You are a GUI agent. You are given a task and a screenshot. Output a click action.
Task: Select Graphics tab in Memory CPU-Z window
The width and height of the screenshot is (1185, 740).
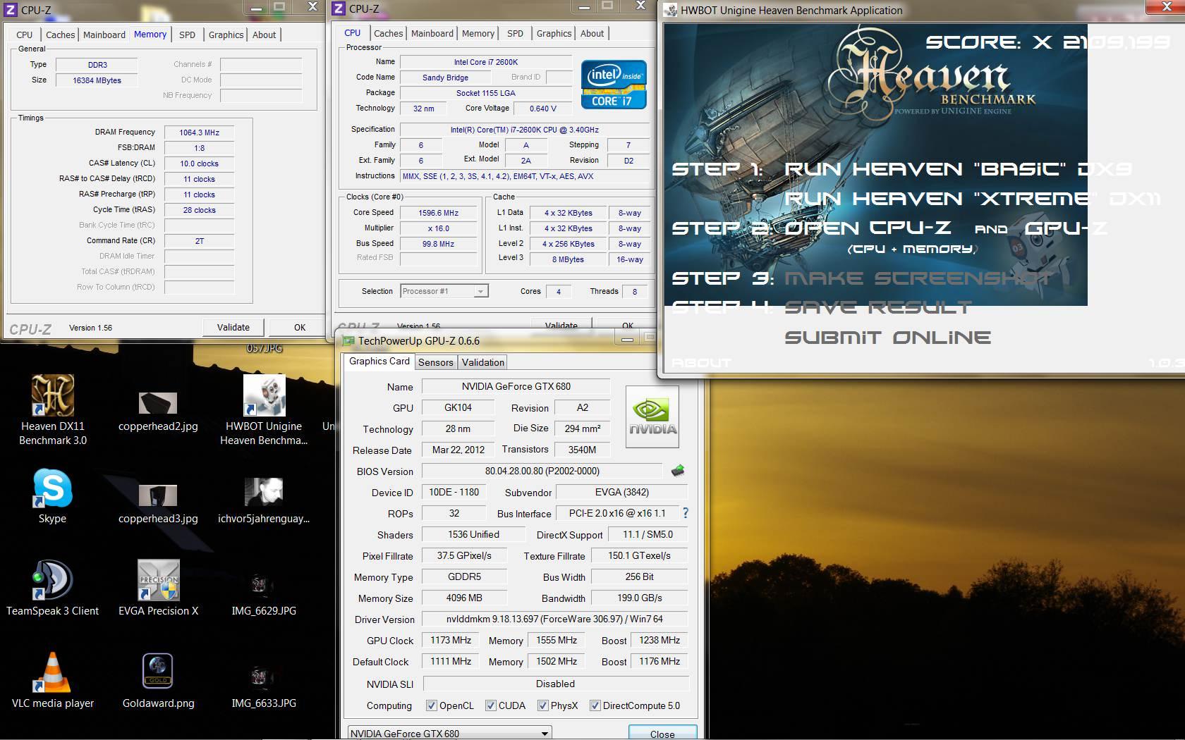click(226, 35)
